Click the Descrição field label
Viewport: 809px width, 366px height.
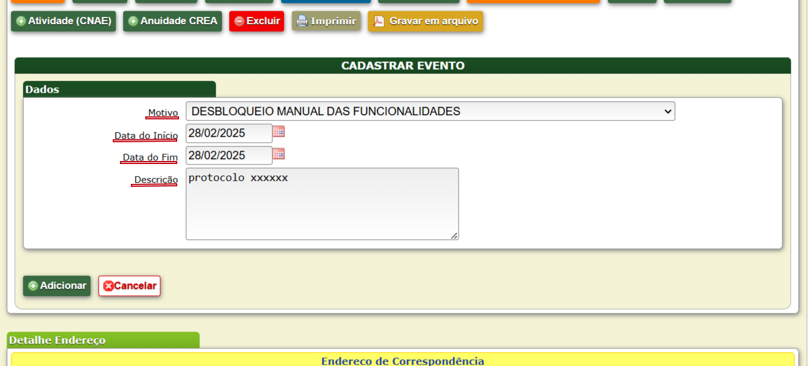[x=156, y=180]
